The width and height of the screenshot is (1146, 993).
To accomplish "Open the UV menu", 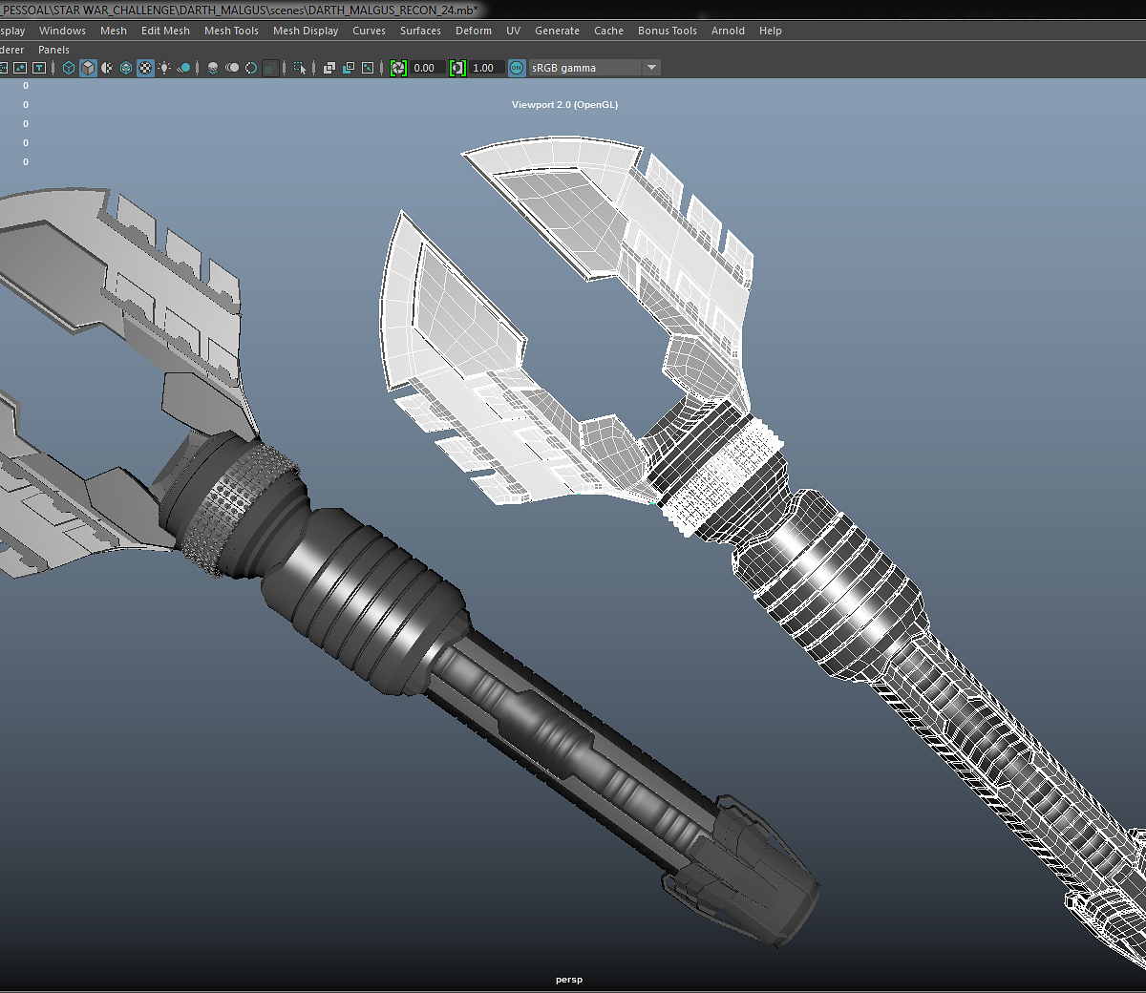I will click(x=513, y=31).
